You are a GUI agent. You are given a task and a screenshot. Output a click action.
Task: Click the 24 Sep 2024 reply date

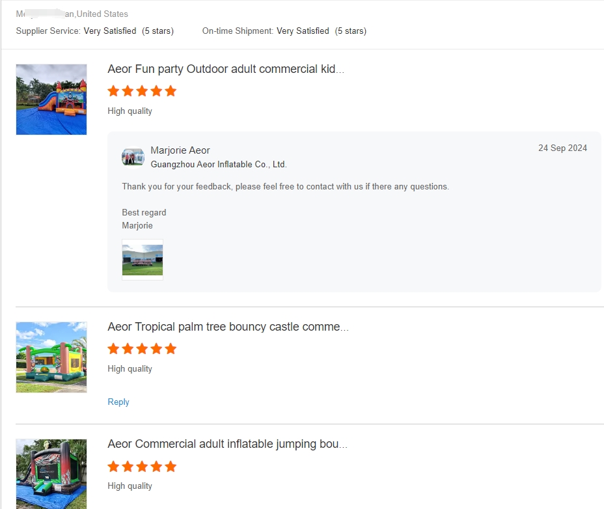point(562,148)
